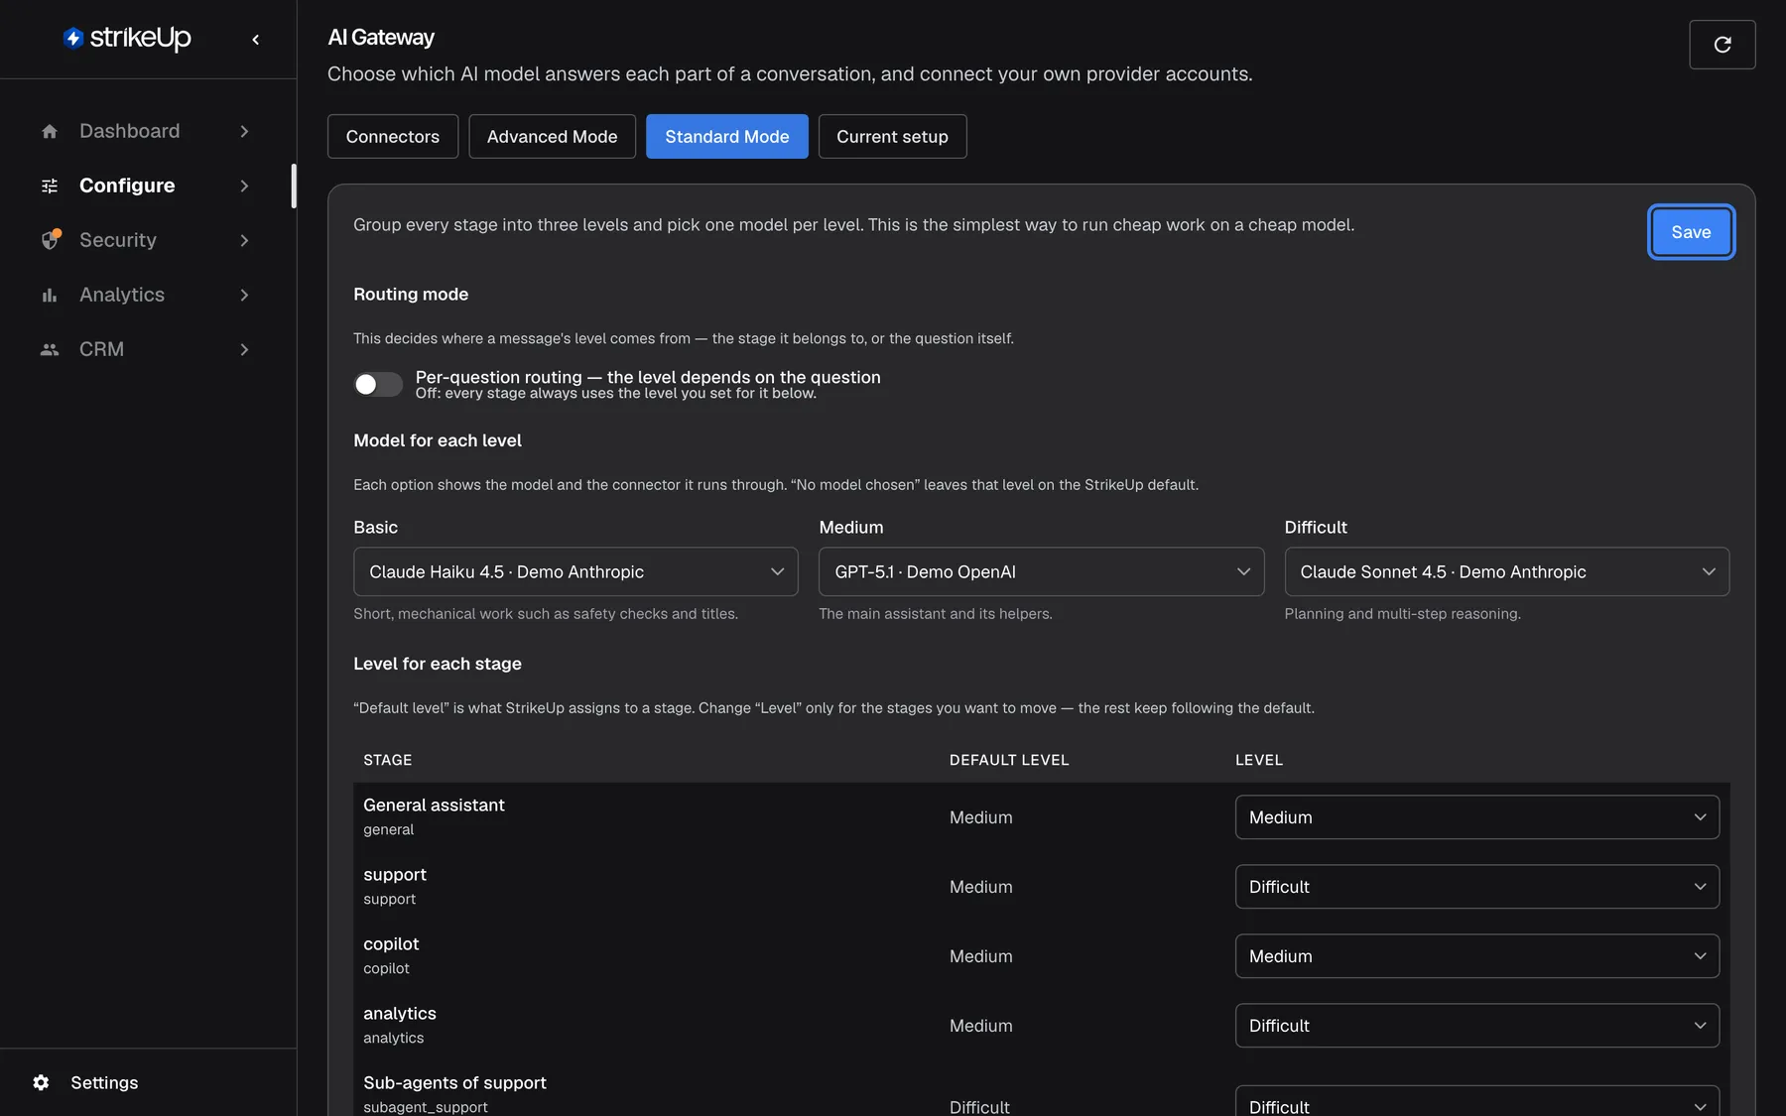The image size is (1786, 1116).
Task: Change level for General assistant stage
Action: coord(1476,817)
